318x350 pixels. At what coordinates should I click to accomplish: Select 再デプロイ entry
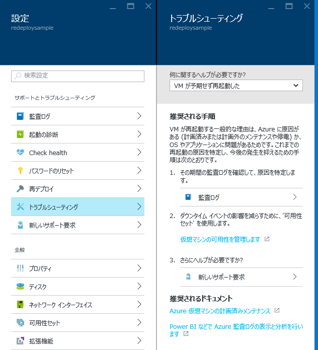77,189
